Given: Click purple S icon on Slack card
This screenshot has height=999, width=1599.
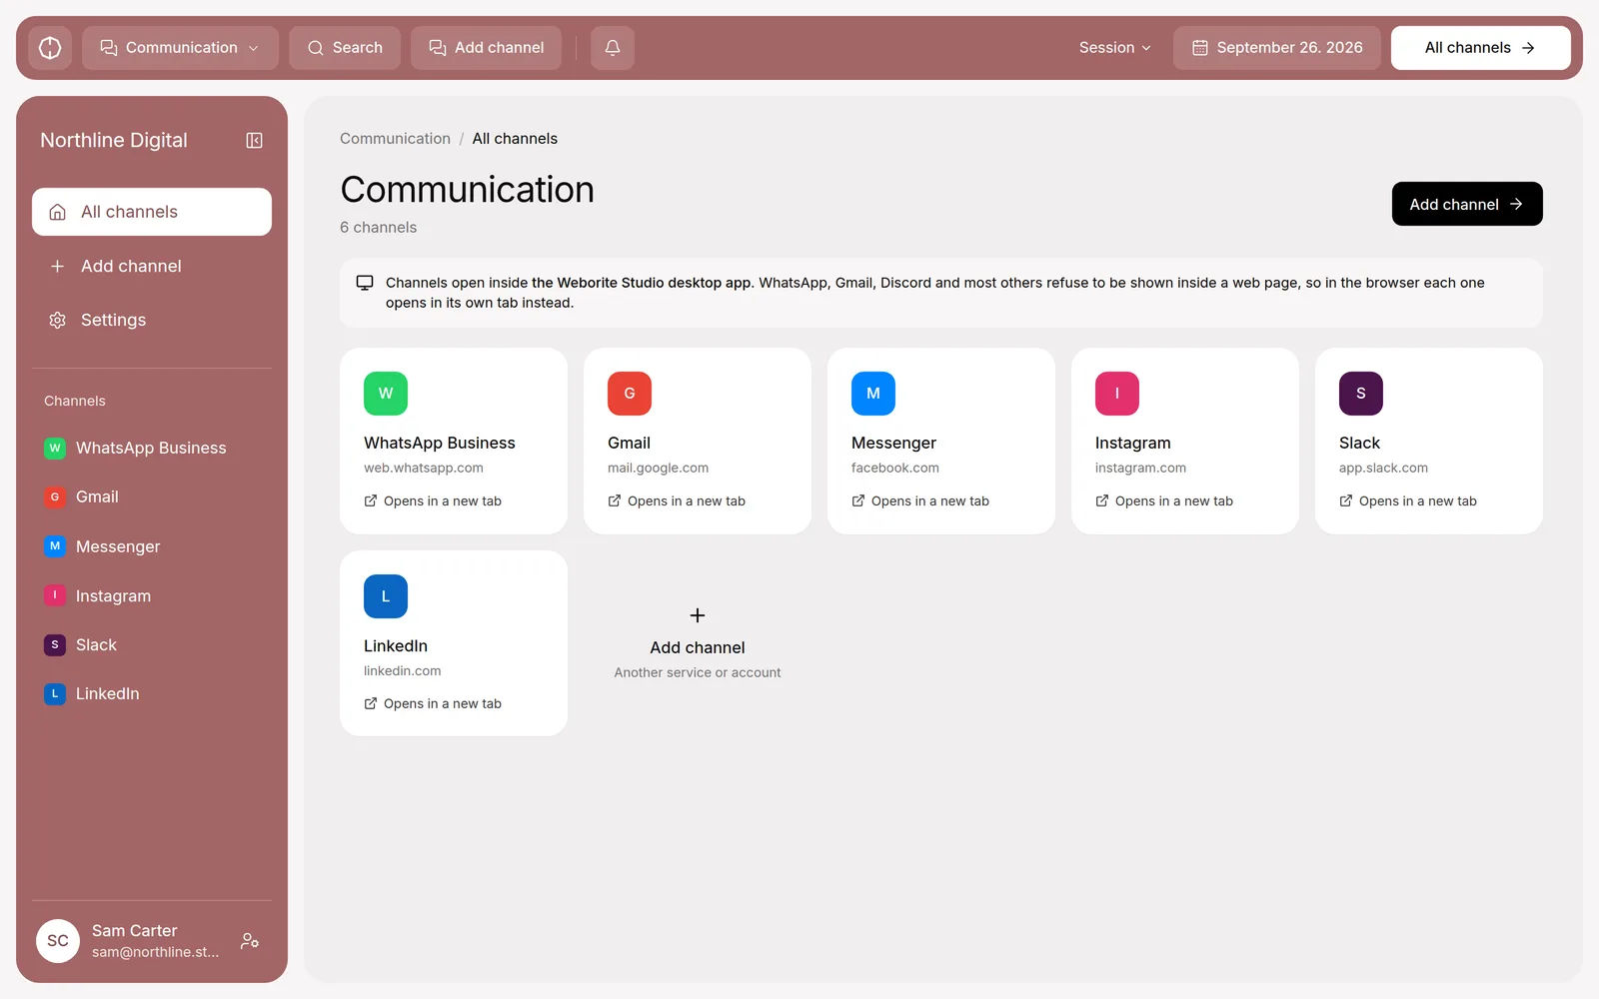Looking at the screenshot, I should [1361, 394].
